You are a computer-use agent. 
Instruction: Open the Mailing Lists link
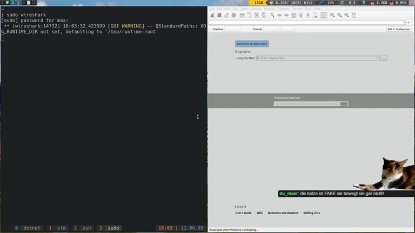tap(311, 213)
